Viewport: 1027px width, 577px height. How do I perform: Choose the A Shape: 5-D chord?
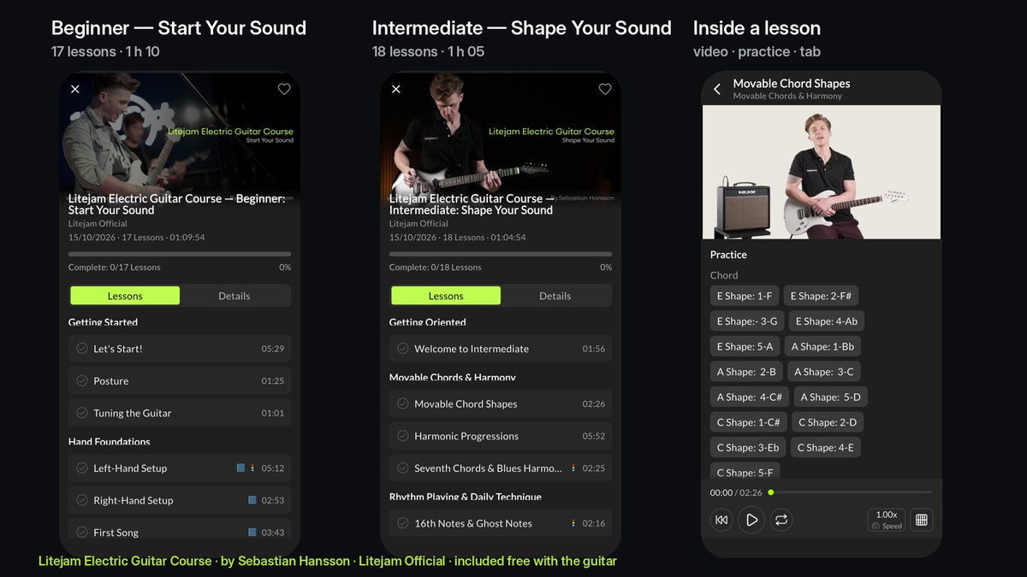831,397
